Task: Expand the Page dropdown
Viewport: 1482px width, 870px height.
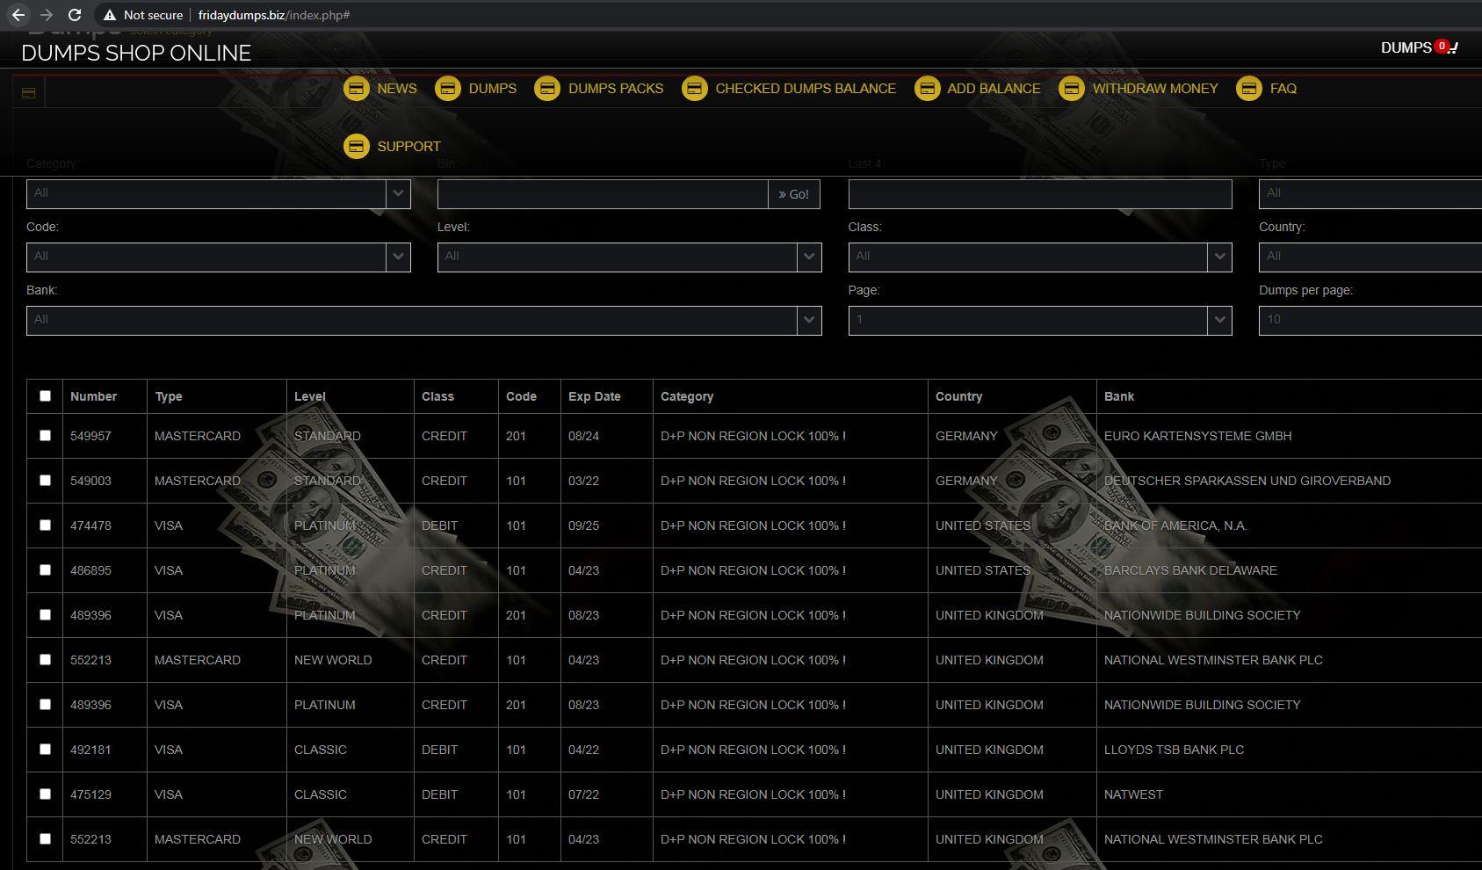Action: [1040, 321]
